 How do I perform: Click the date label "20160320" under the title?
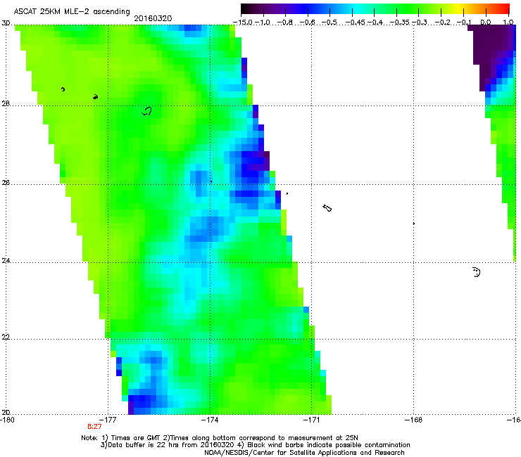[153, 18]
